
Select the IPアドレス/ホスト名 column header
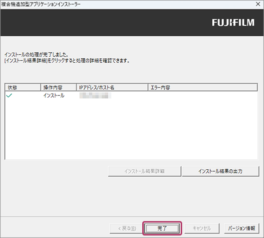(112, 87)
